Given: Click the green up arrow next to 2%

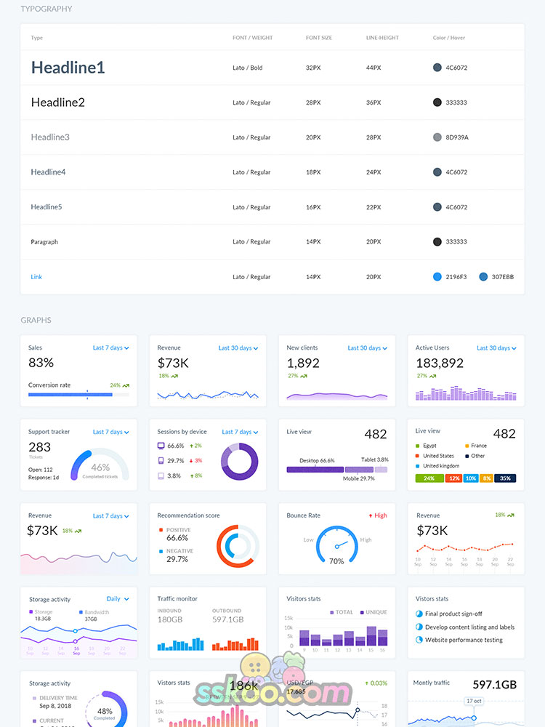Looking at the screenshot, I should (191, 446).
